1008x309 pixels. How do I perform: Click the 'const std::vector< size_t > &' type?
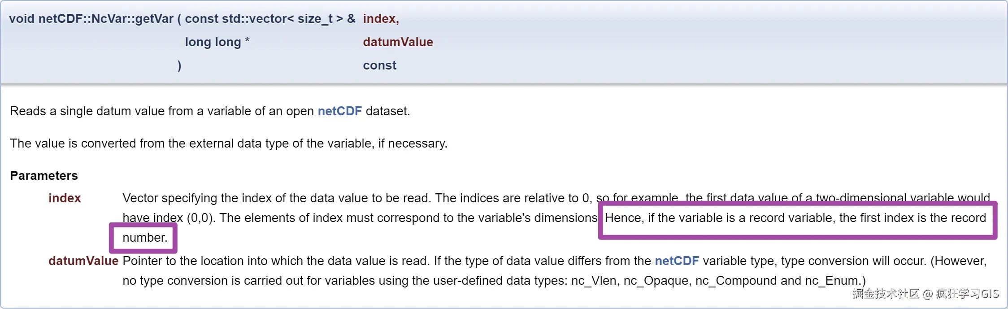point(270,19)
